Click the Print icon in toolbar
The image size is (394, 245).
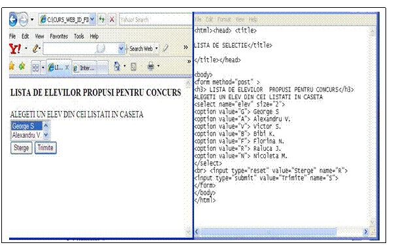click(x=151, y=67)
